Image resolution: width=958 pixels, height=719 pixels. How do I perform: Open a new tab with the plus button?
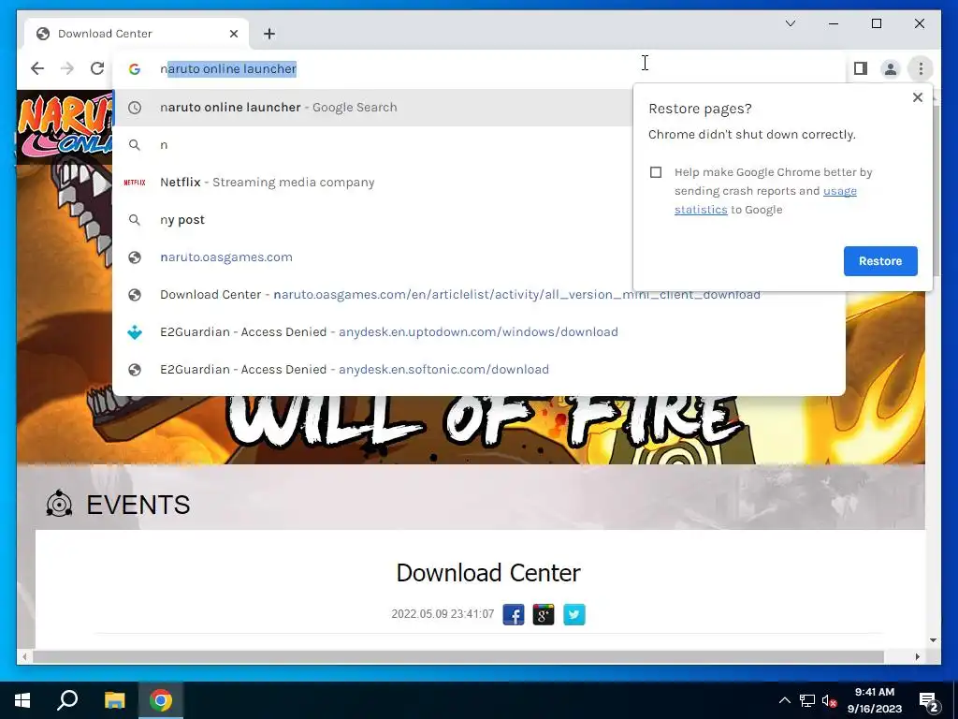coord(269,34)
